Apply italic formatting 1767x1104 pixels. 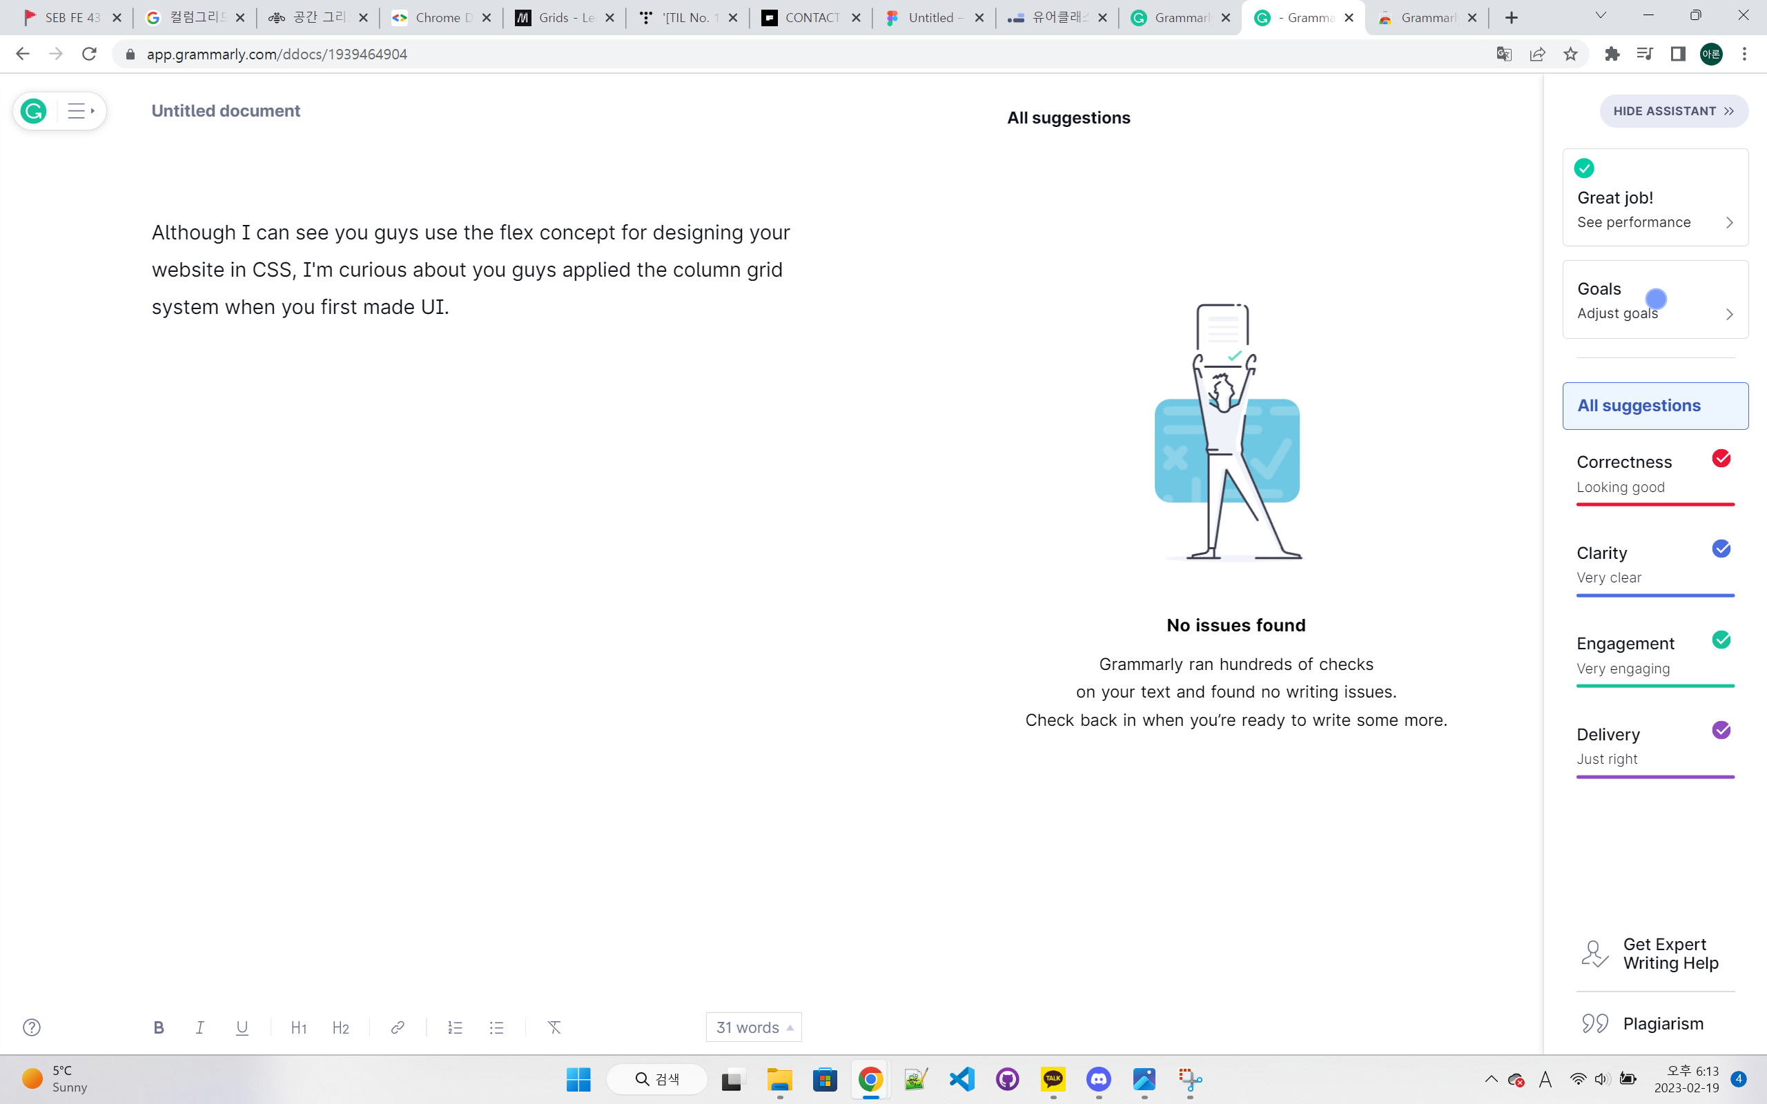coord(199,1027)
